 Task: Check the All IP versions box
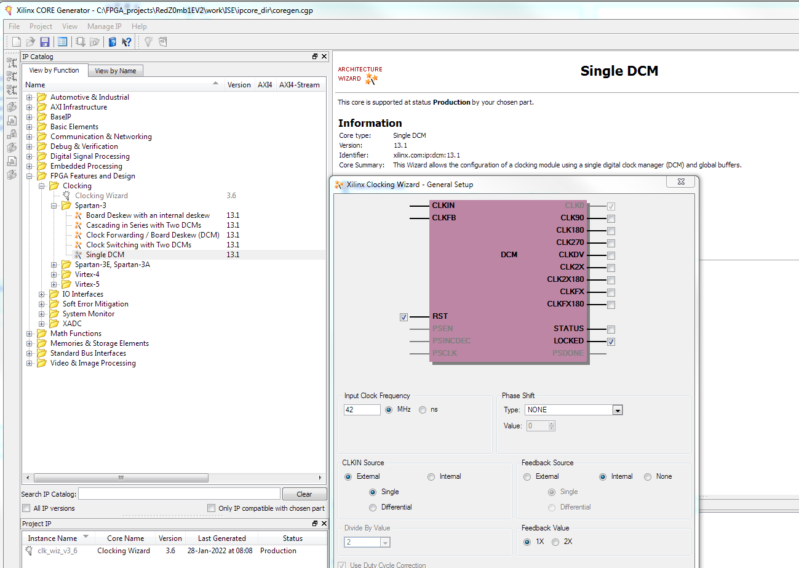pyautogui.click(x=26, y=508)
